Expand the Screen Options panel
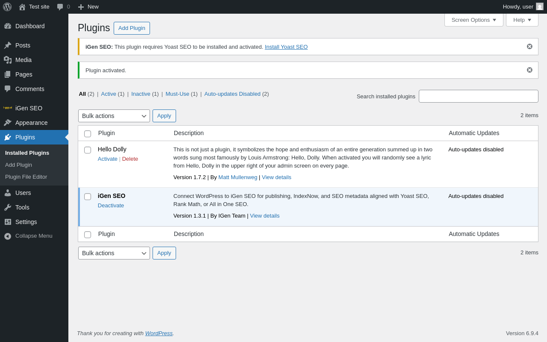Viewport: 547px width, 342px height. click(473, 20)
